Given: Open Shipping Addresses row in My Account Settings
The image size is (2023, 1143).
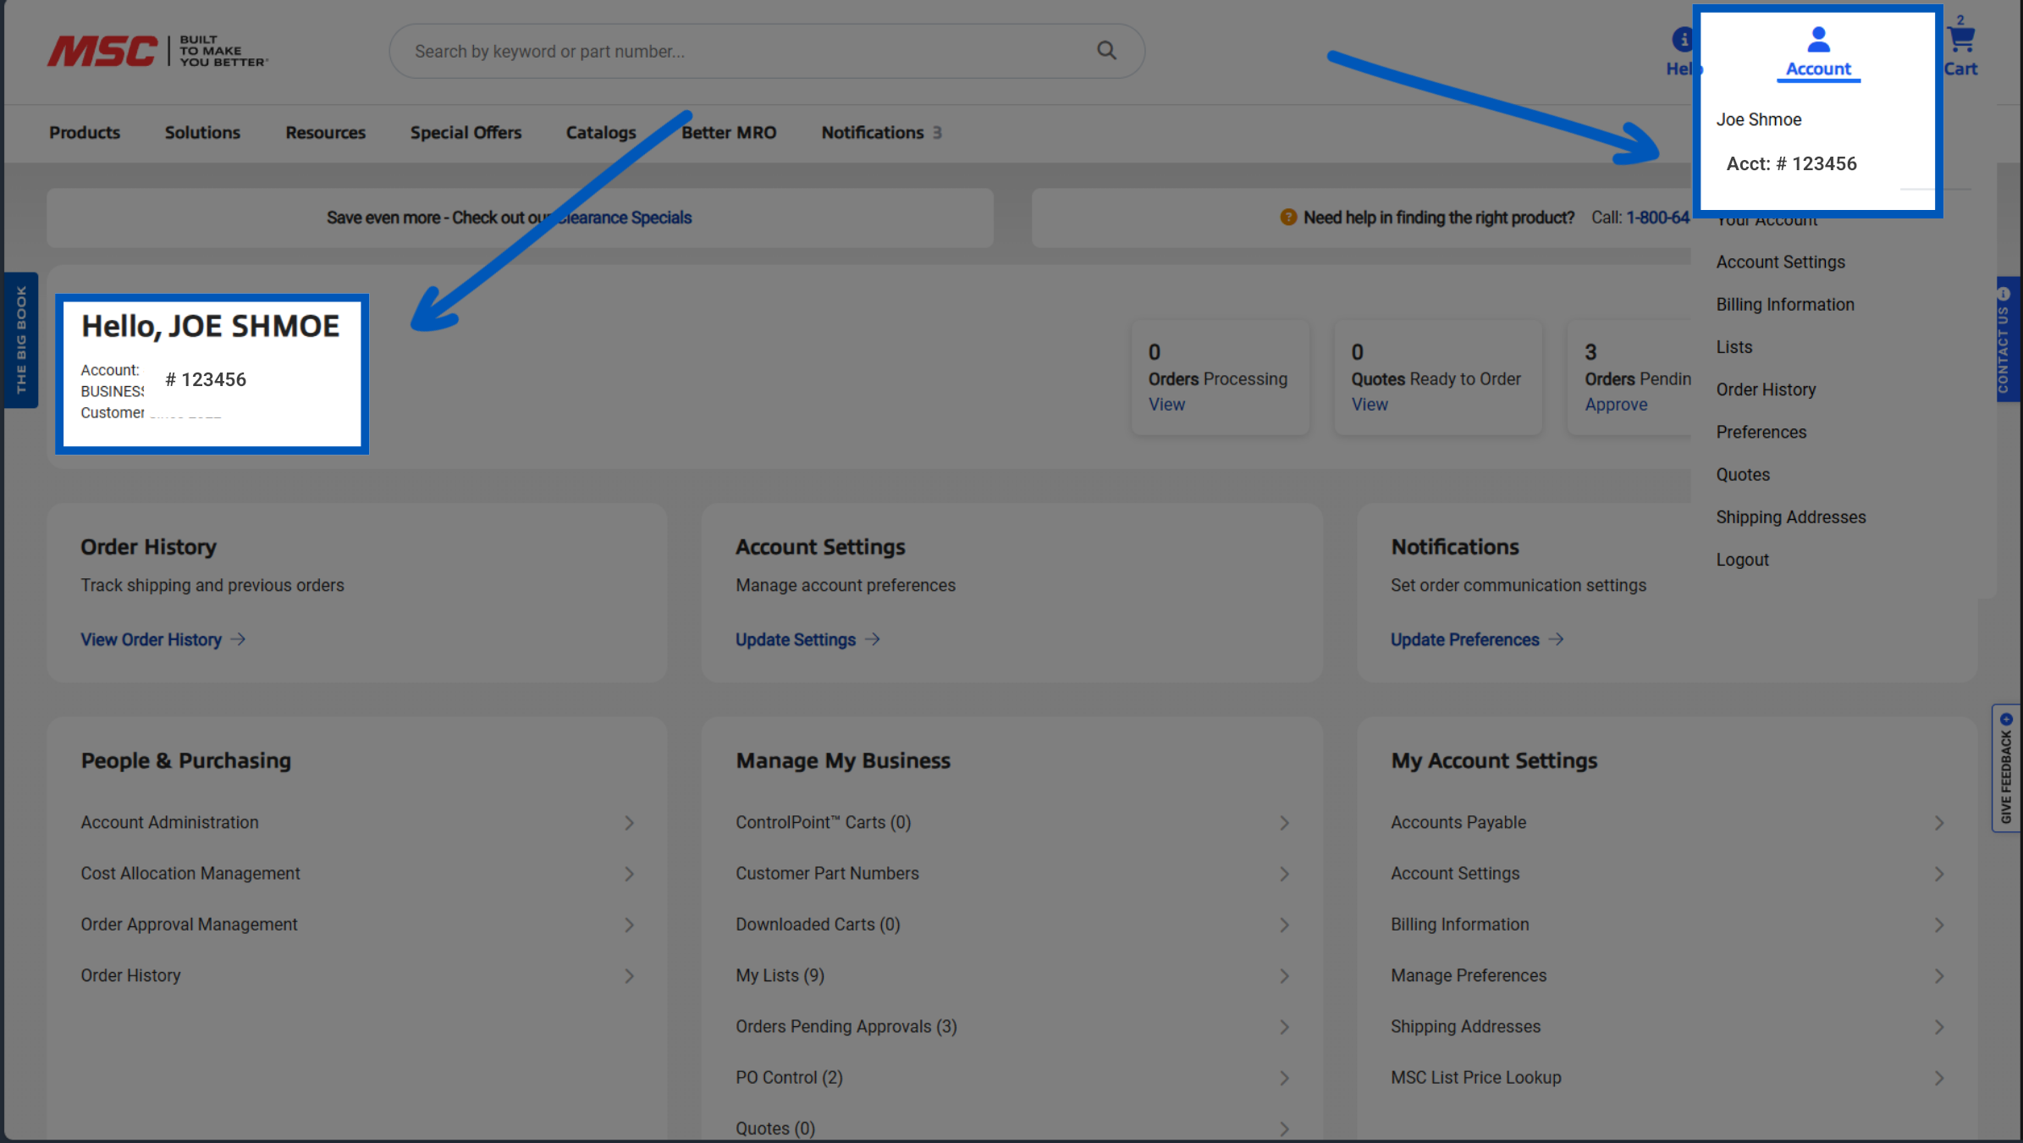Looking at the screenshot, I should (x=1667, y=1027).
